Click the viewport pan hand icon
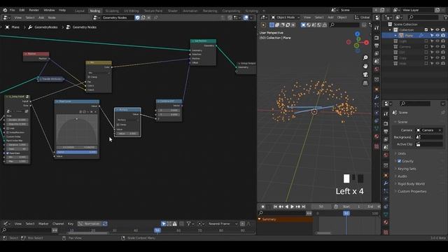Screen dimensions: 448x252 pos(365,66)
